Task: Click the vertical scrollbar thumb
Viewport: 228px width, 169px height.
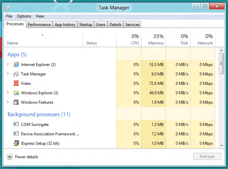Action: 221,63
